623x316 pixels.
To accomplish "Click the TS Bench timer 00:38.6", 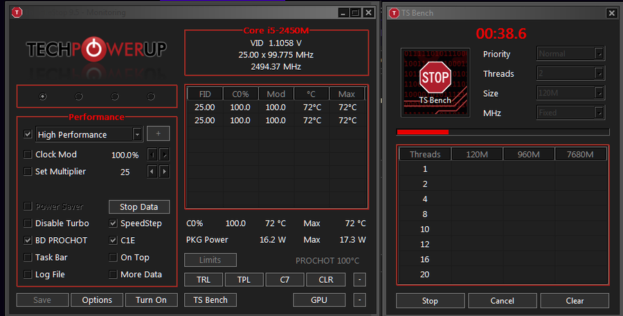I will [x=501, y=33].
